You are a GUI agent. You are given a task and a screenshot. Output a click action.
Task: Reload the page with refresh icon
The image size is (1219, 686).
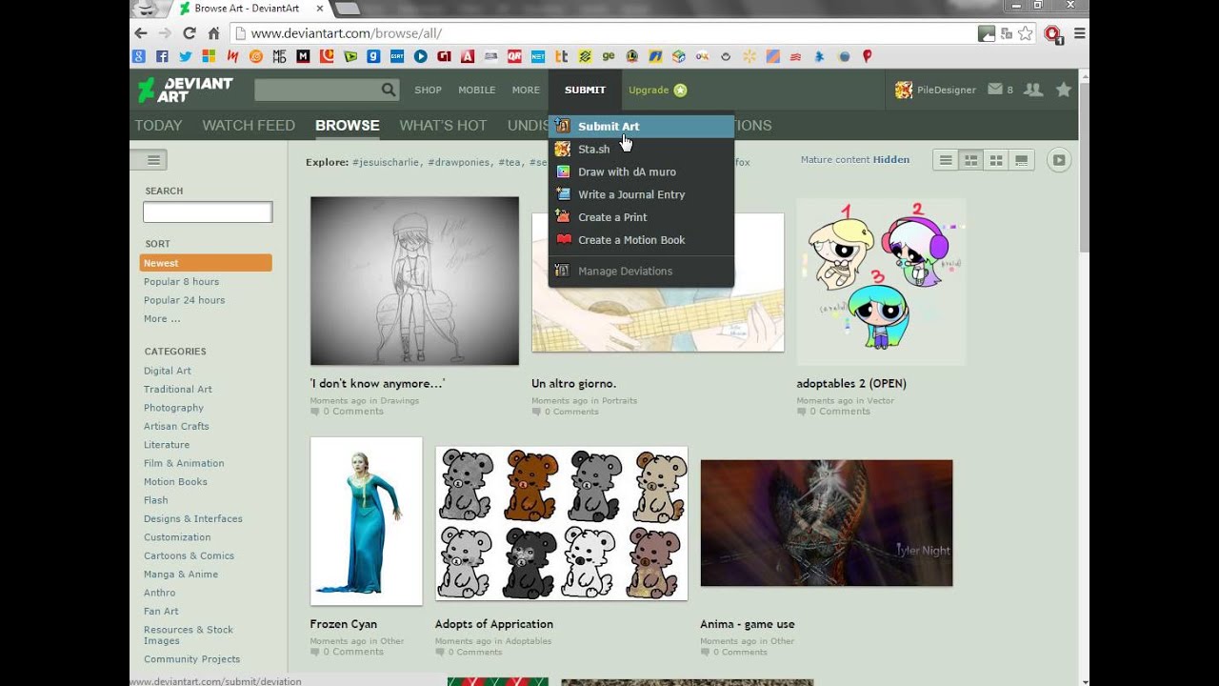point(189,33)
